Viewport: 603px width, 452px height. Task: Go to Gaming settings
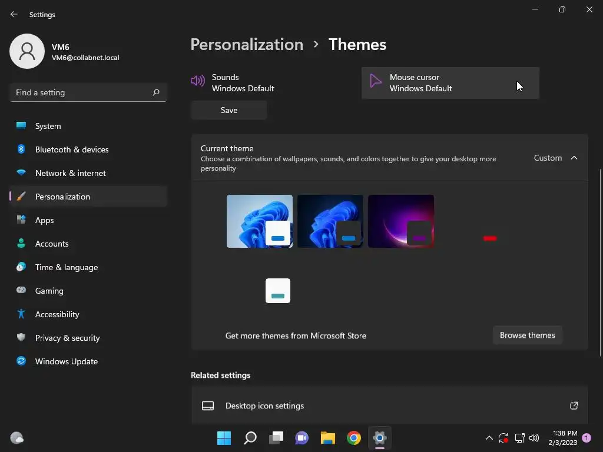pos(88,291)
